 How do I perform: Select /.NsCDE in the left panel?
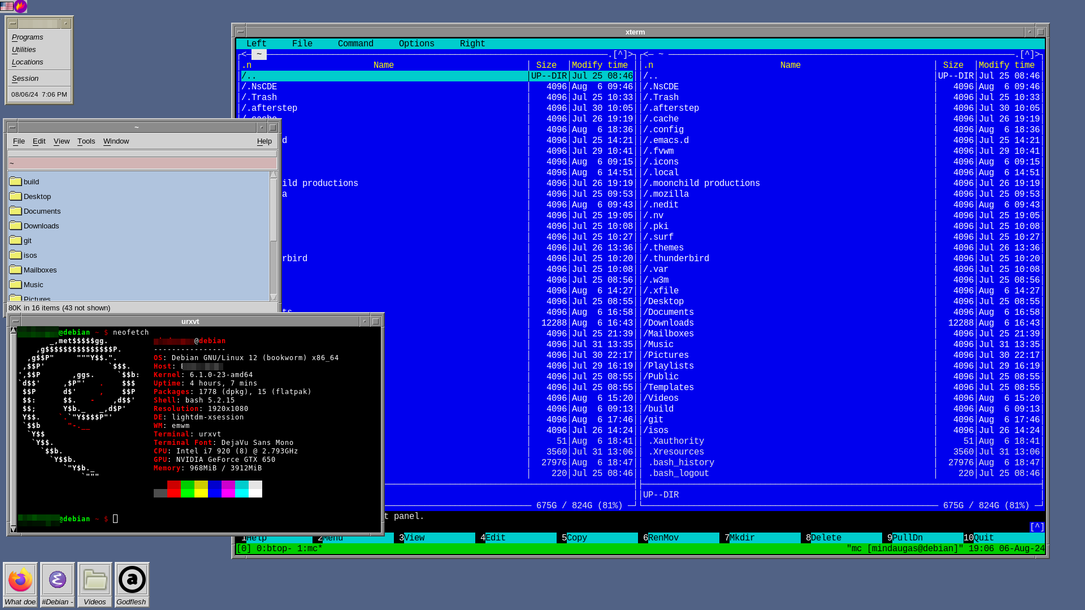[x=437, y=86]
